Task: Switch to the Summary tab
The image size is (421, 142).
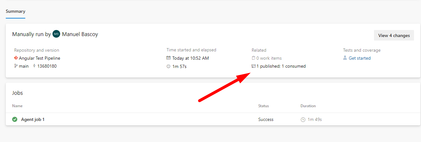Action: pos(15,11)
